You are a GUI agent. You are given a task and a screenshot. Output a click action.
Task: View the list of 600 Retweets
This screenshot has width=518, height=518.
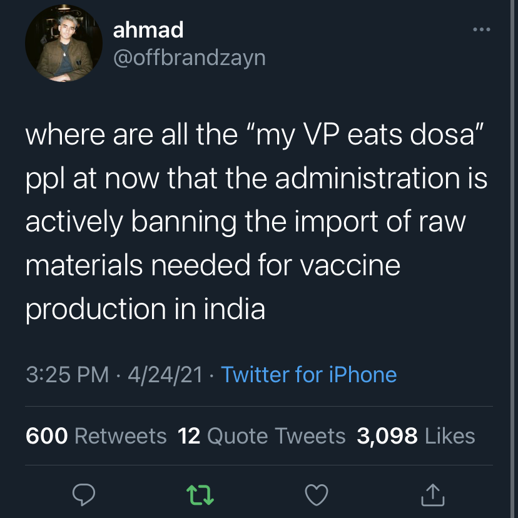point(96,436)
